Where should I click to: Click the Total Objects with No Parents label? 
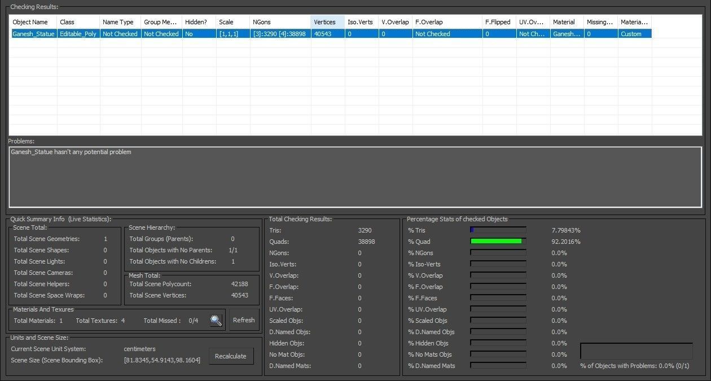(x=171, y=250)
